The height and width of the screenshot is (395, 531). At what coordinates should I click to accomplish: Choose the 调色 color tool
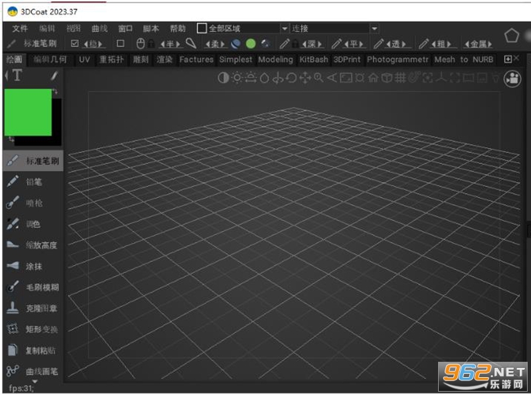point(33,224)
